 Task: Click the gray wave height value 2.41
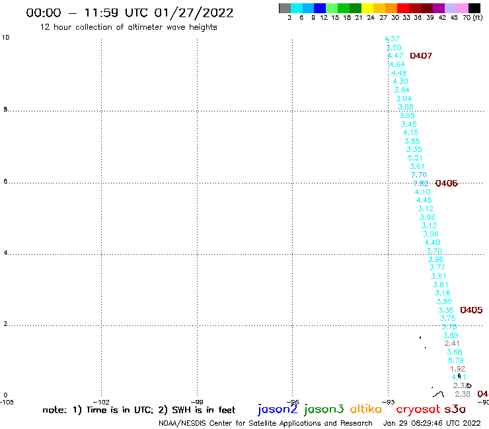pos(452,343)
